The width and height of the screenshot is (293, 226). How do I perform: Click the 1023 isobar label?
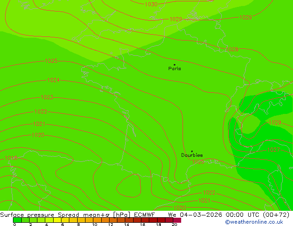click(47, 97)
